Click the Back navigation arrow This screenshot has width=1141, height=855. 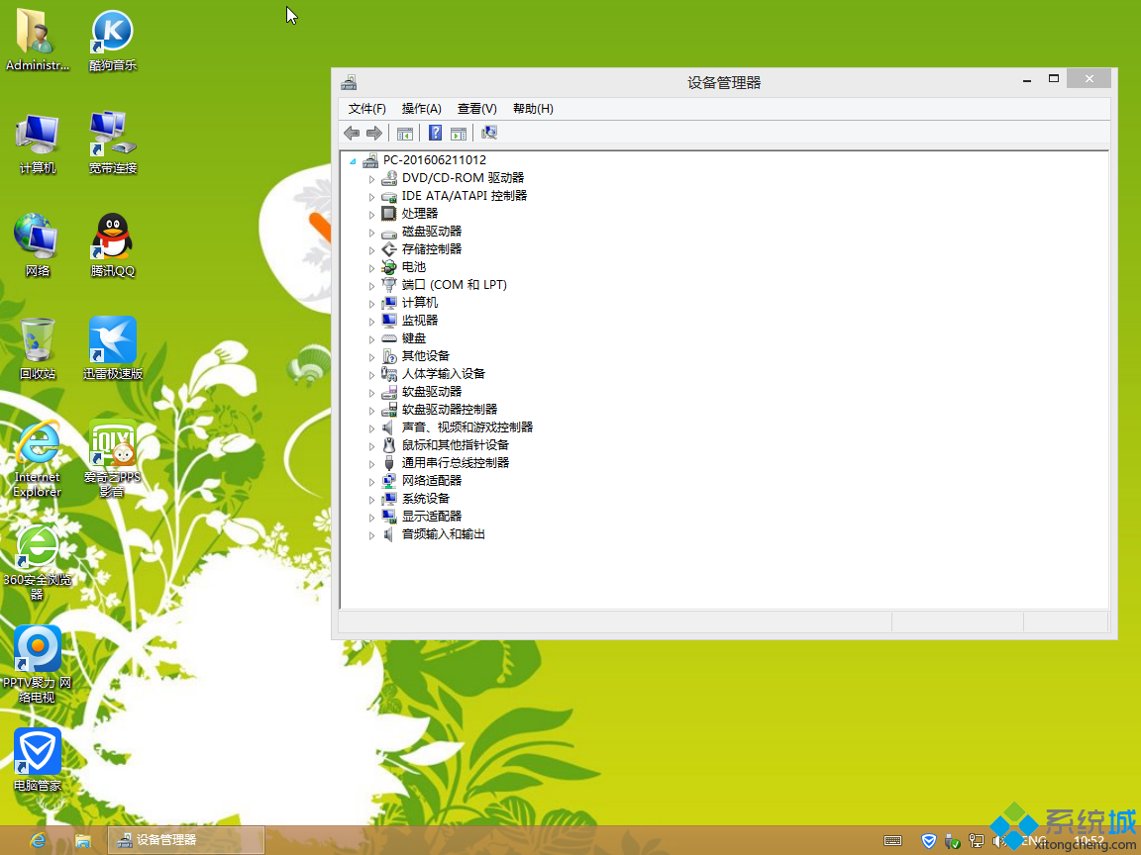pos(352,132)
